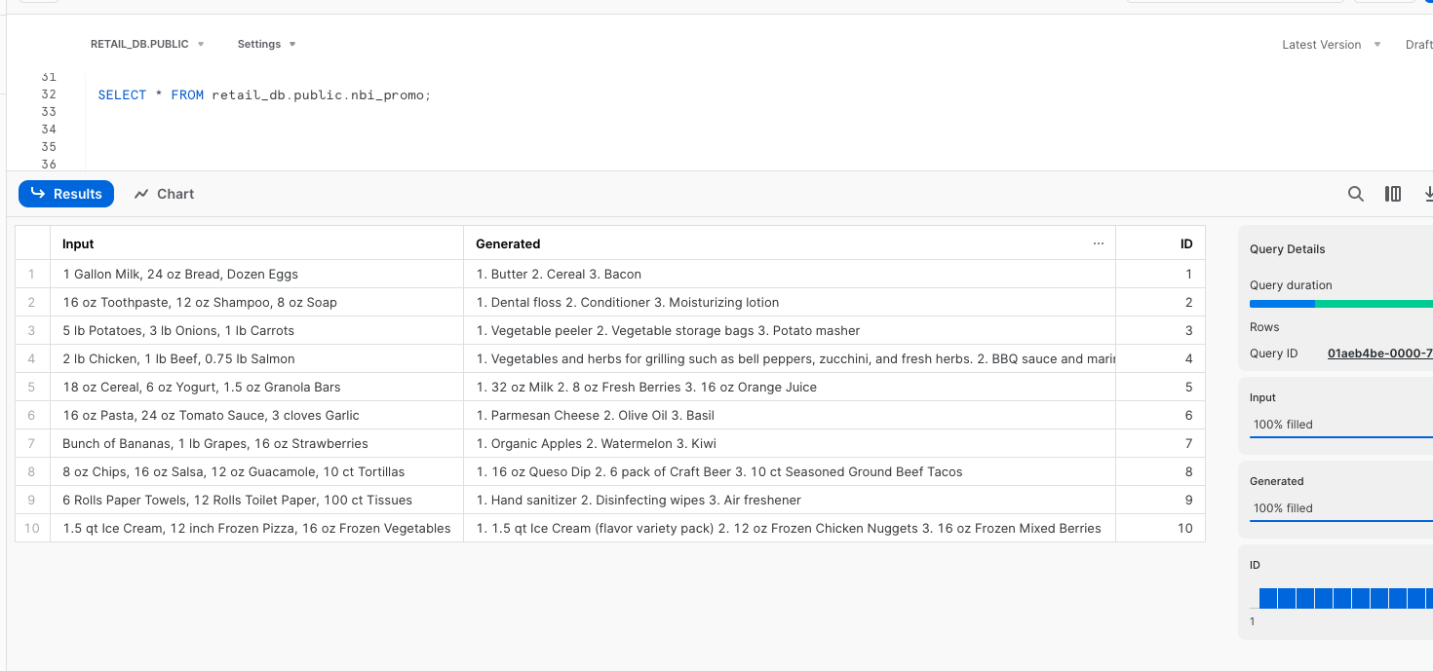Image resolution: width=1433 pixels, height=671 pixels.
Task: Open Generated column three-dot options
Action: click(x=1099, y=243)
